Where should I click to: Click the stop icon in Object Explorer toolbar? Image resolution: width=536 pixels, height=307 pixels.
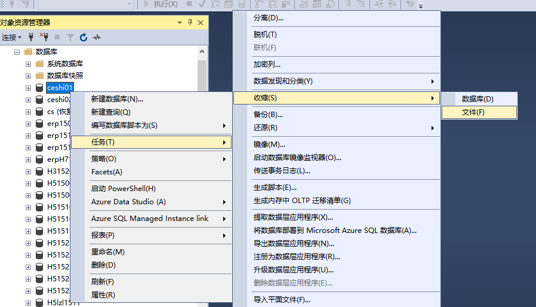coord(57,37)
